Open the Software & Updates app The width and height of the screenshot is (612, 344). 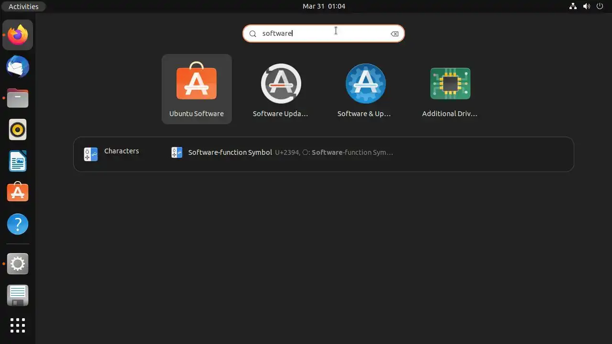click(365, 89)
